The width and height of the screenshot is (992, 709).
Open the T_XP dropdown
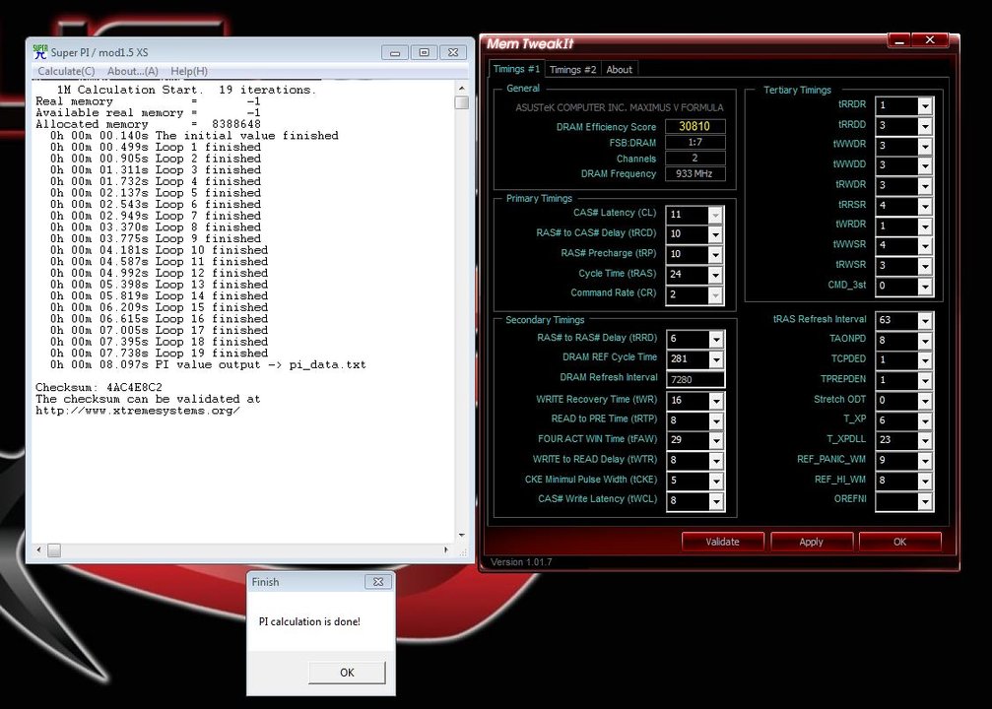tap(925, 421)
